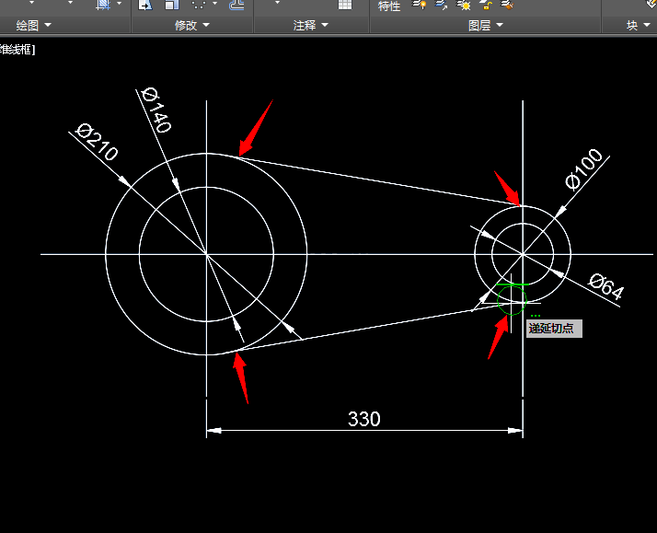Insert a table with the table icon
The height and width of the screenshot is (533, 657).
click(x=345, y=5)
